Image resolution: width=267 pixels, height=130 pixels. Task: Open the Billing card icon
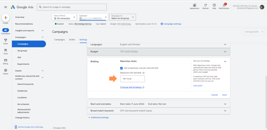5,60
